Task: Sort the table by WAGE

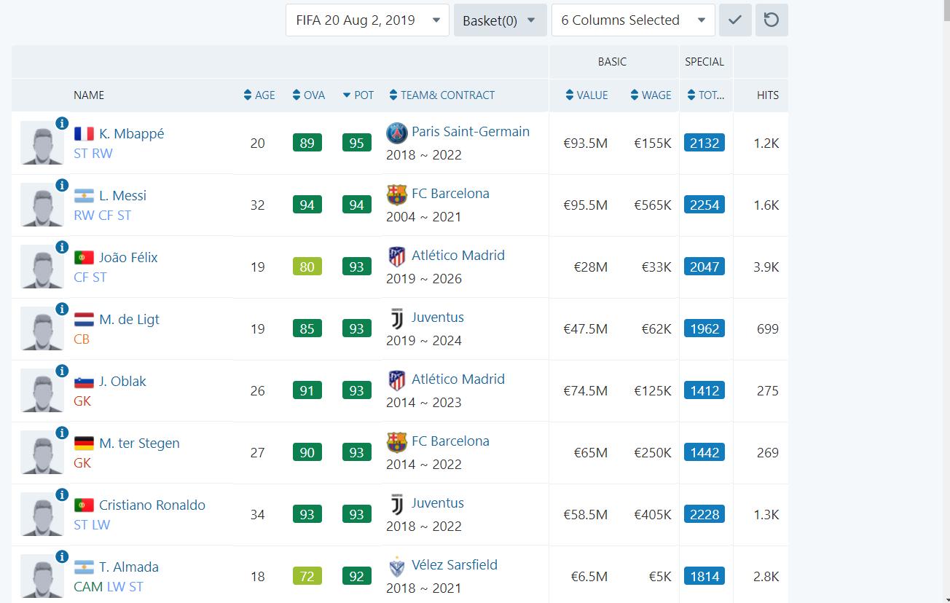Action: tap(651, 95)
